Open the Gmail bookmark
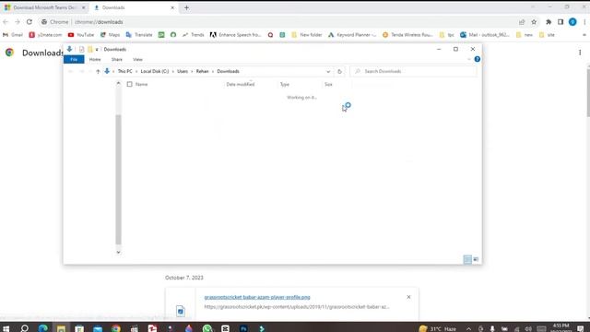Image resolution: width=590 pixels, height=332 pixels. tap(13, 35)
